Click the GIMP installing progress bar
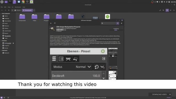The width and height of the screenshot is (176, 99). click(x=116, y=30)
